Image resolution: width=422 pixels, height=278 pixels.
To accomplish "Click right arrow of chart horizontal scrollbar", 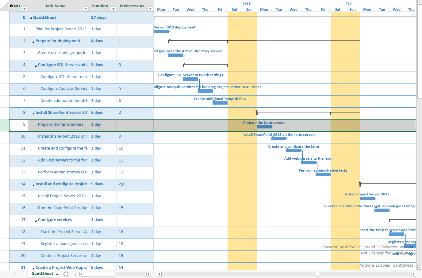I will [x=414, y=274].
